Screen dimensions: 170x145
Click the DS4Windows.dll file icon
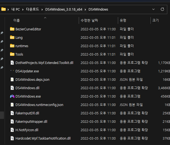click(x=12, y=88)
